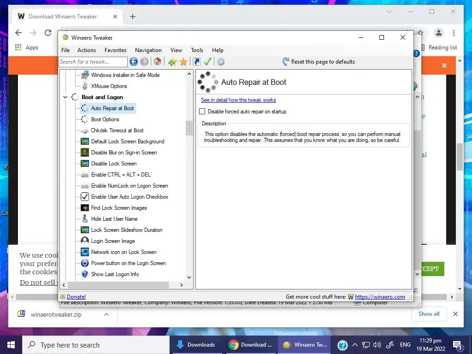Click the tree panel vertical scrollbar thumb
The width and height of the screenshot is (472, 354).
tap(189, 128)
